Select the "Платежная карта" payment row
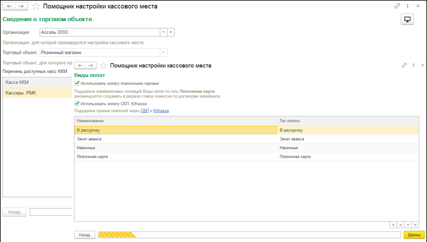Image resolution: width=427 pixels, height=242 pixels. click(93, 157)
